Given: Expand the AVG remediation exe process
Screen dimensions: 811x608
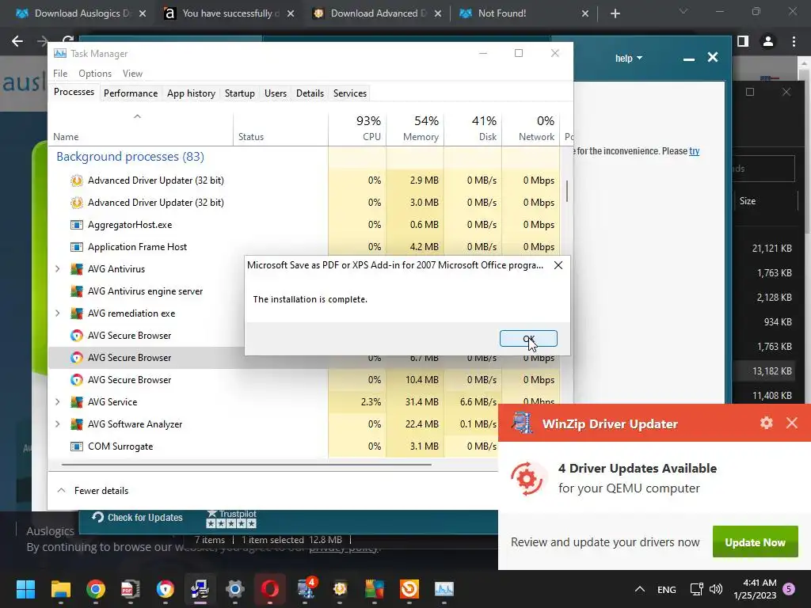Looking at the screenshot, I should (x=57, y=313).
